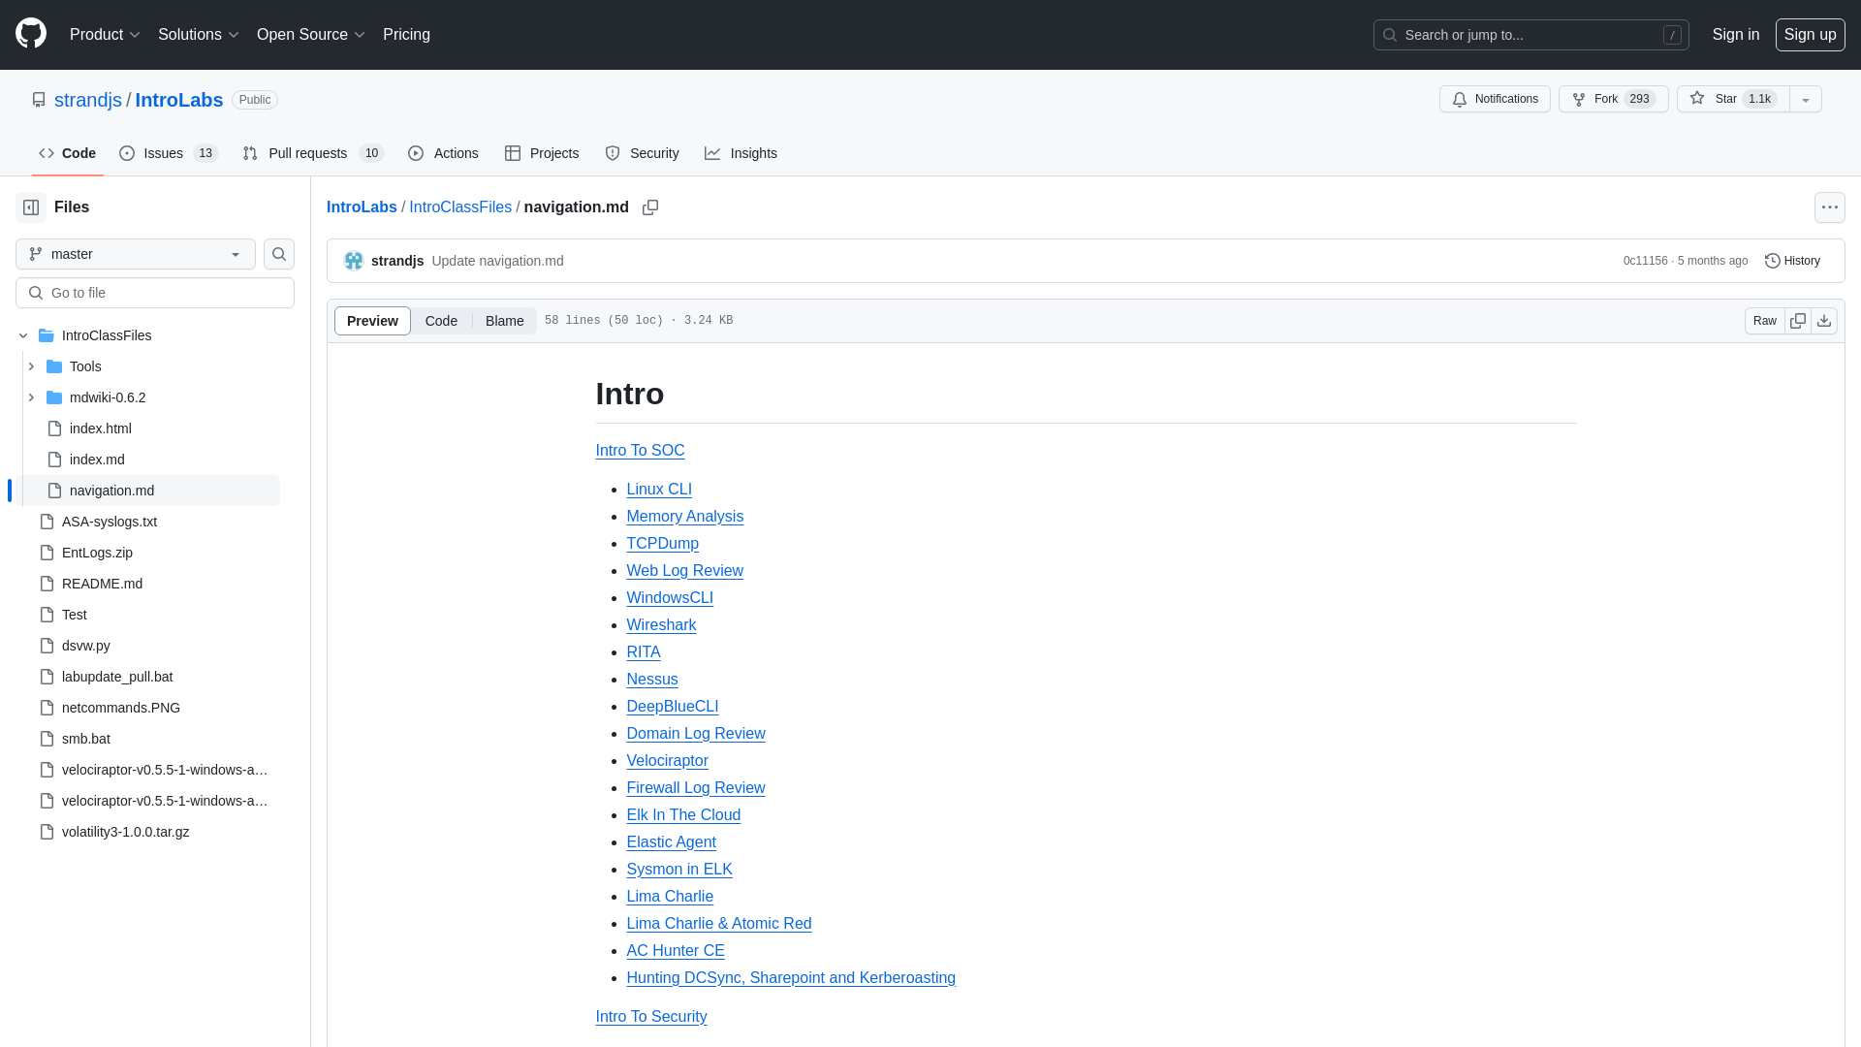Open the Insights tab

[741, 153]
